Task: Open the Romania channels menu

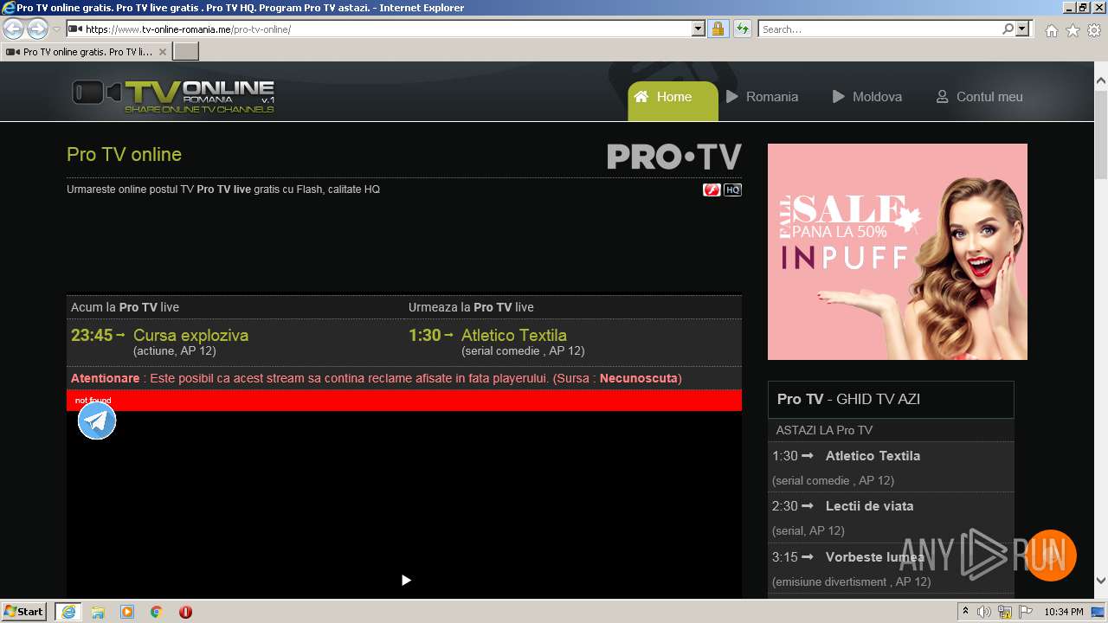Action: coord(762,97)
